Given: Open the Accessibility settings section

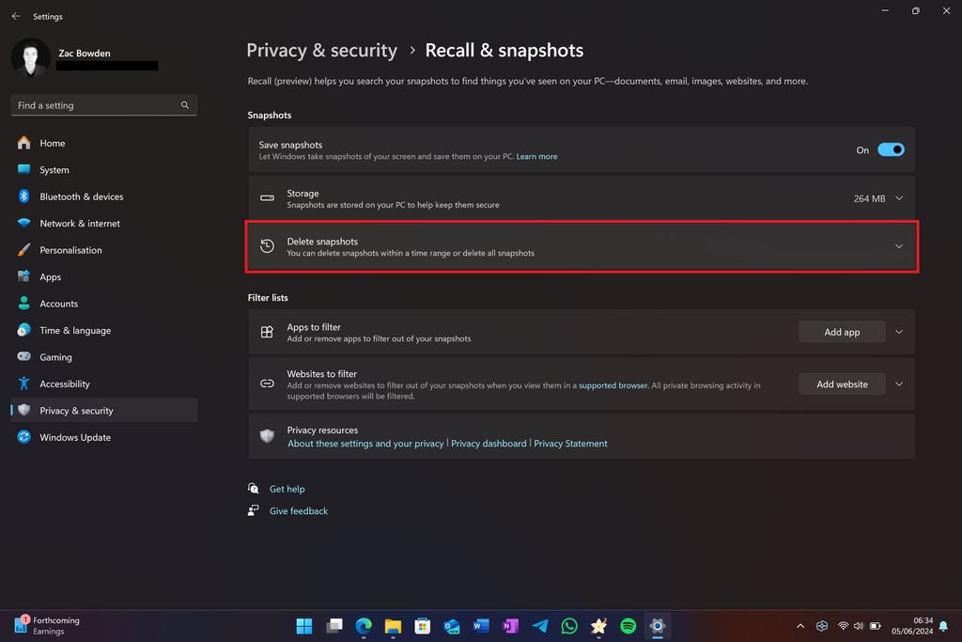Looking at the screenshot, I should click(x=65, y=384).
